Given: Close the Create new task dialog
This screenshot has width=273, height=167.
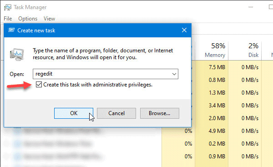Looking at the screenshot, I should click(x=184, y=30).
